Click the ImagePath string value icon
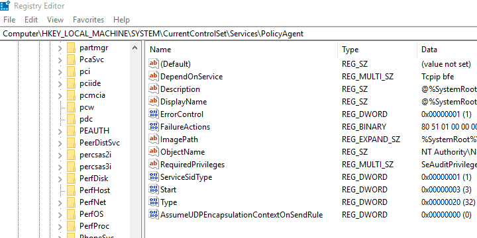 point(154,139)
